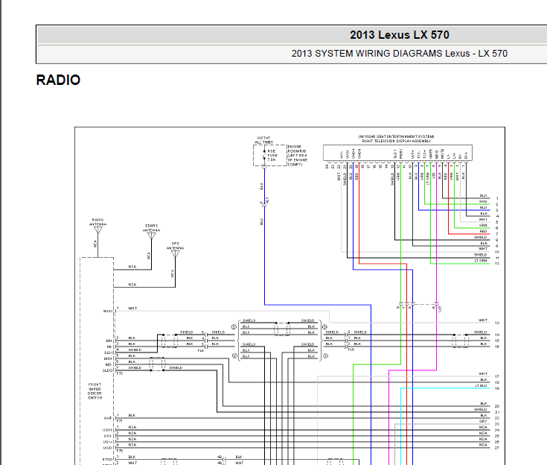Click the "RADIO" section heading
The image size is (547, 465).
58,80
